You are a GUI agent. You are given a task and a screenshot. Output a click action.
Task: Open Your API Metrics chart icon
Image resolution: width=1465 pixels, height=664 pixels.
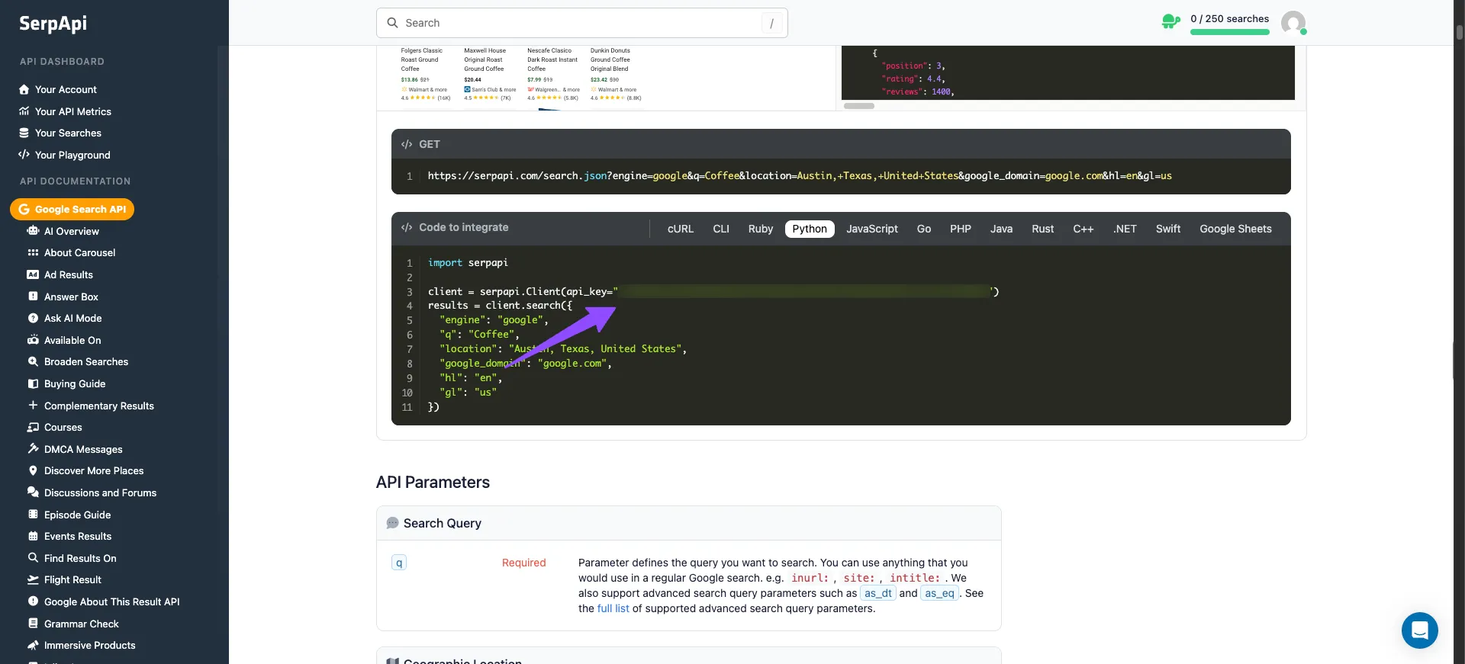(x=24, y=111)
